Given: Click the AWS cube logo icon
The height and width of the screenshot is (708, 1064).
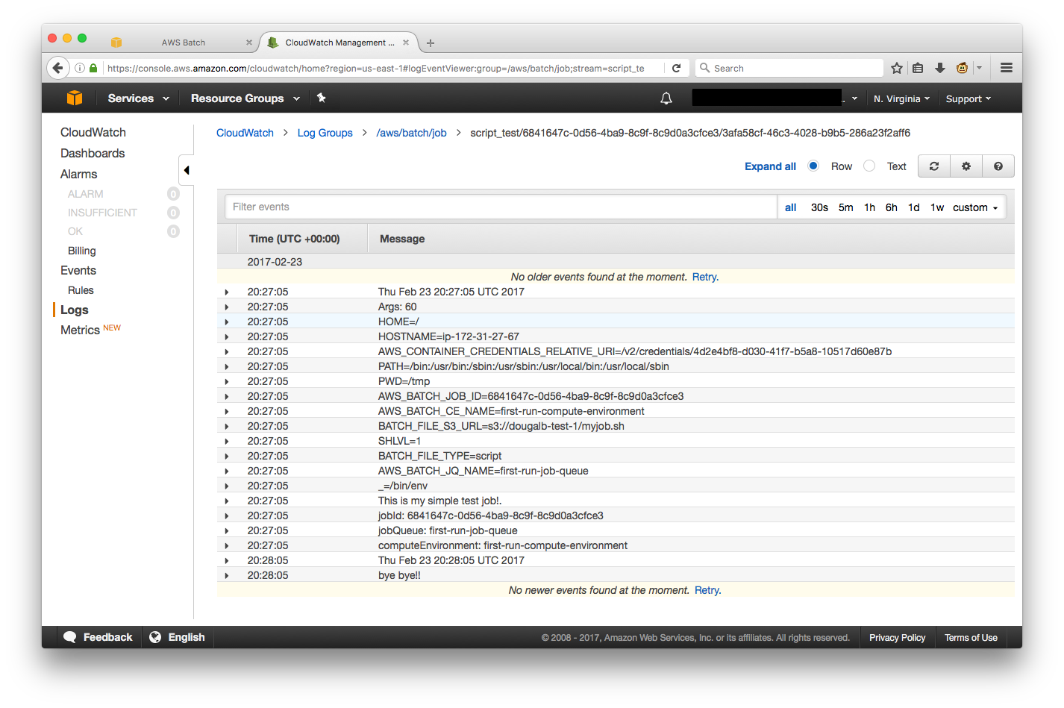Looking at the screenshot, I should 75,98.
